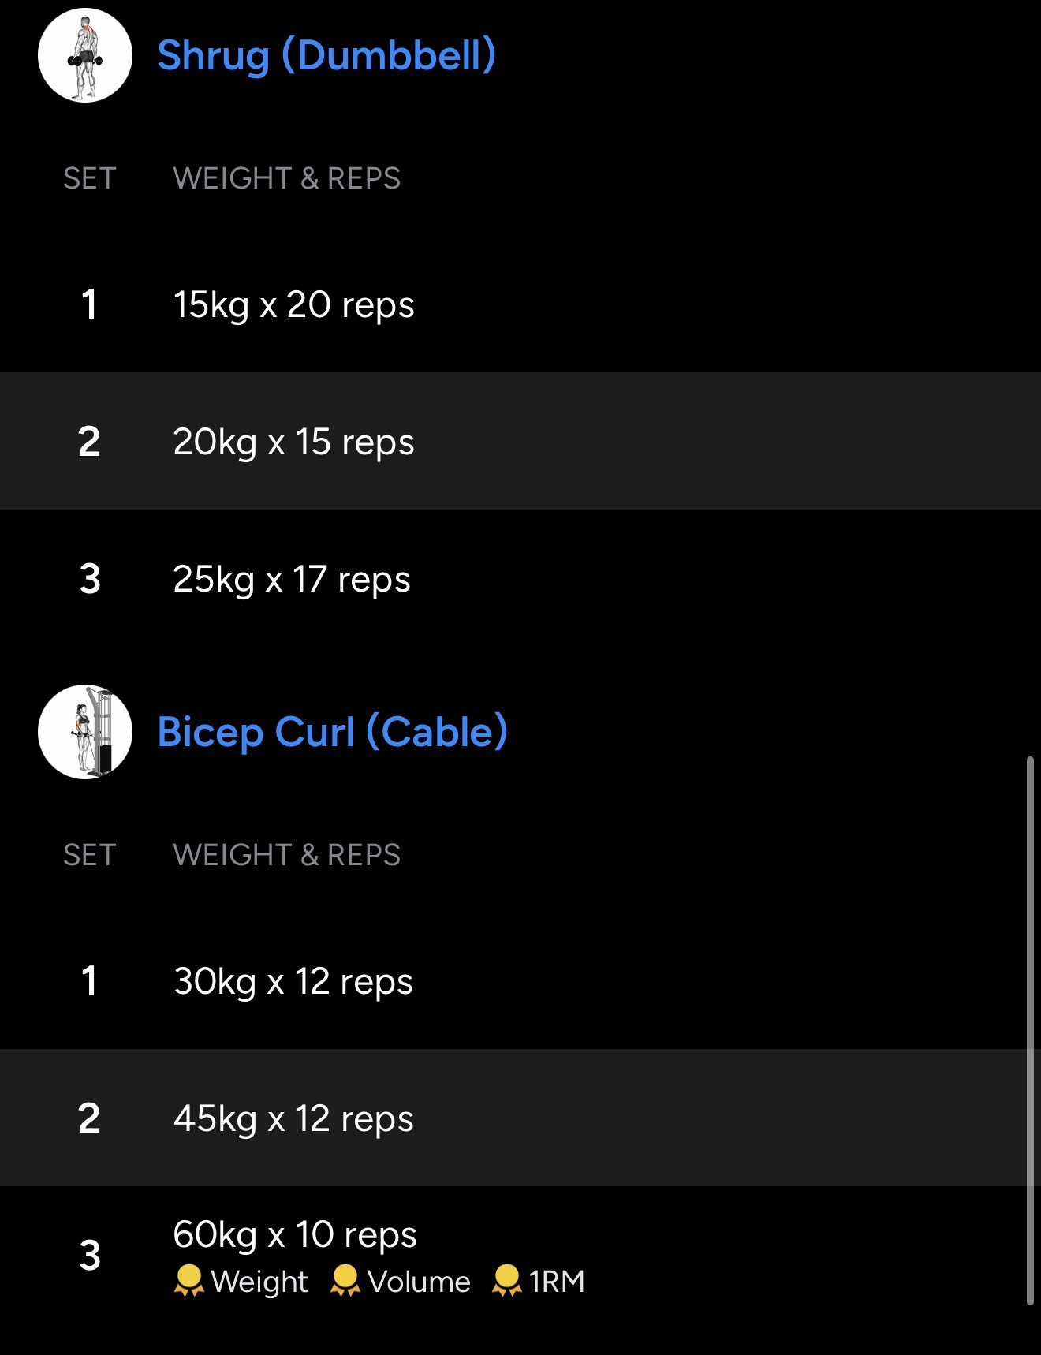Click the 1RM personal record label
Image resolution: width=1041 pixels, height=1355 pixels.
coord(557,1282)
